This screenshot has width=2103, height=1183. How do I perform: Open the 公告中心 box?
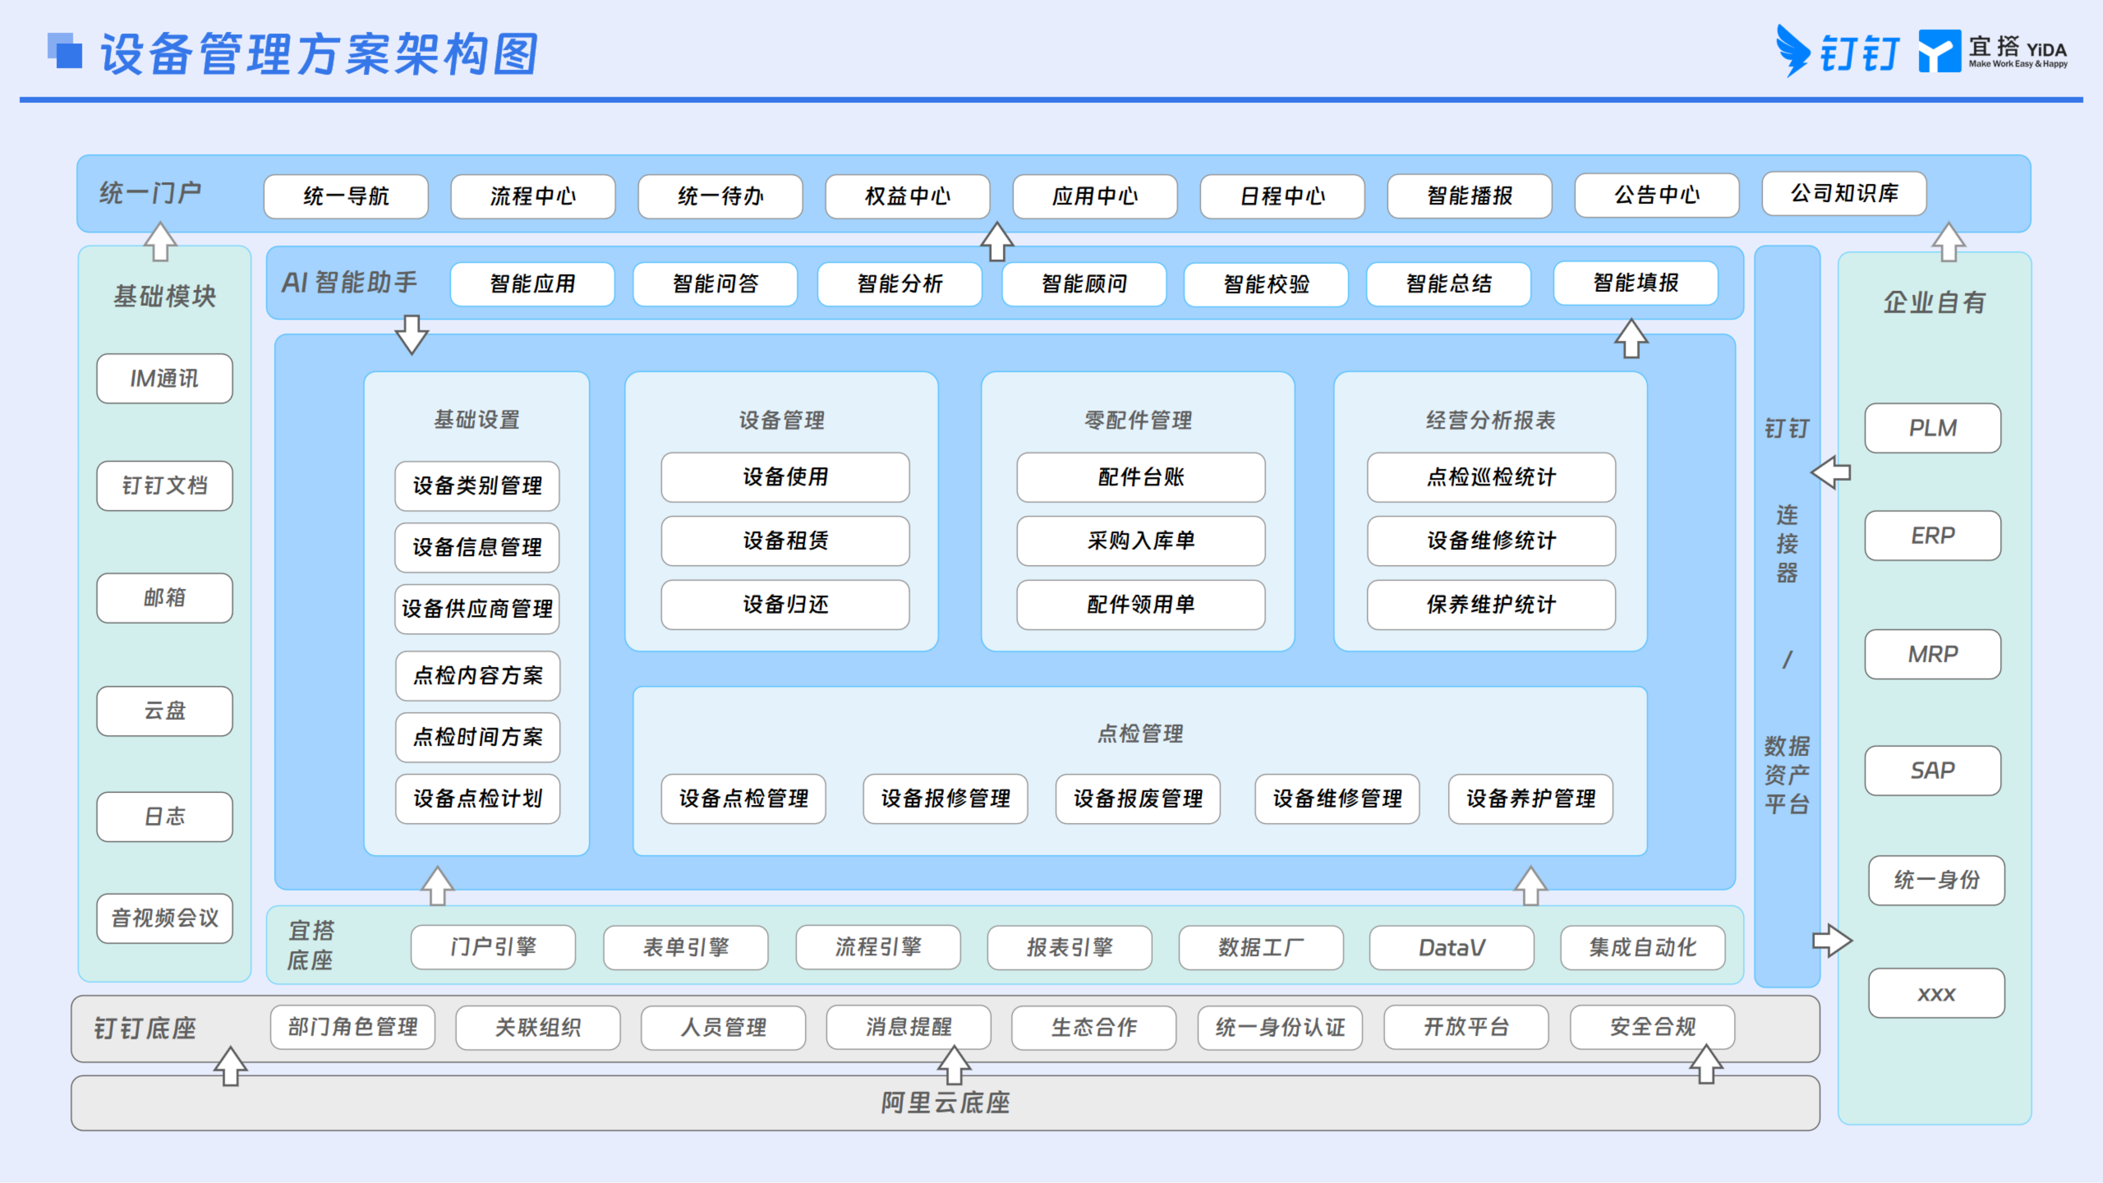click(x=1657, y=195)
